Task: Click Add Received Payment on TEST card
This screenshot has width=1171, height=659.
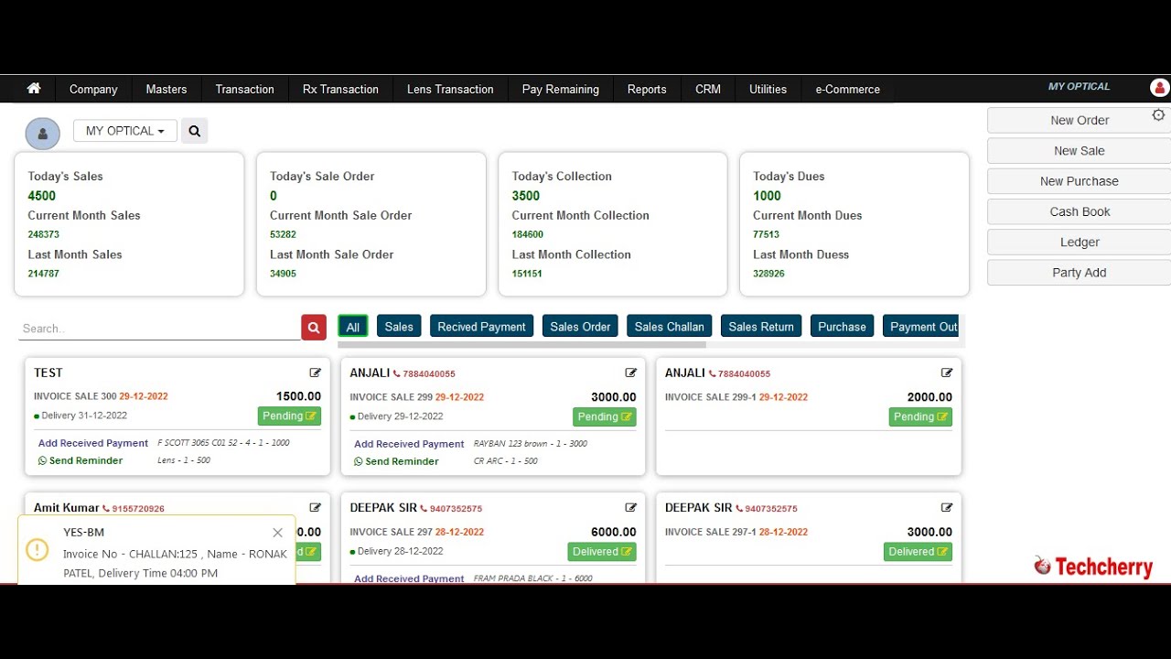Action: [x=93, y=443]
